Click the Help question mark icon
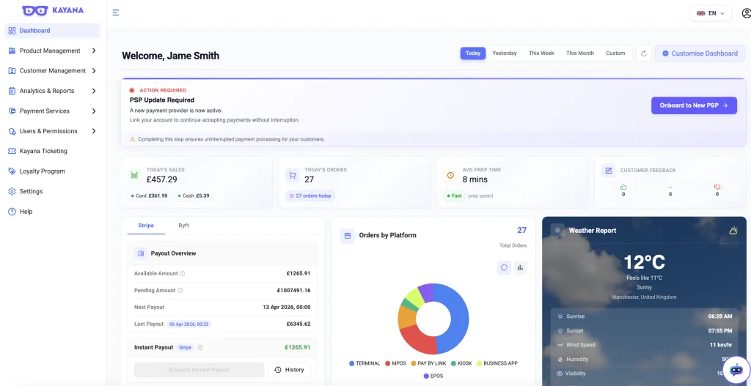The image size is (751, 386). point(12,212)
